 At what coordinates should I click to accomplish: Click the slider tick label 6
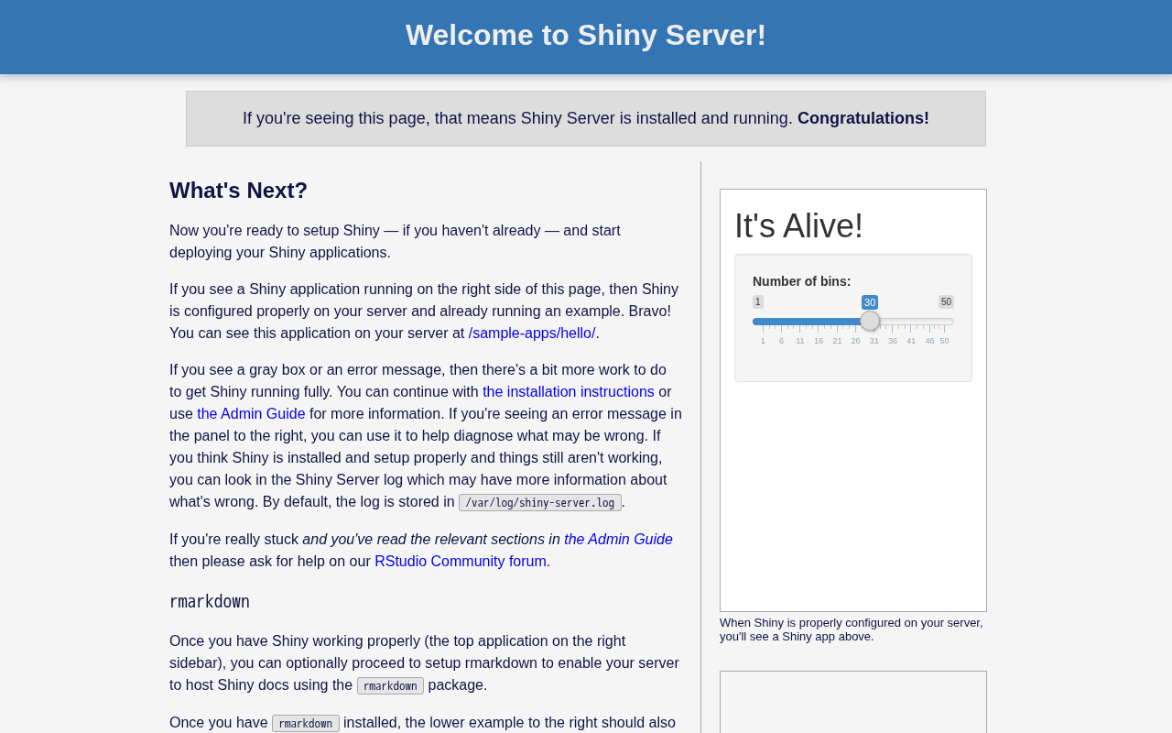tap(781, 341)
